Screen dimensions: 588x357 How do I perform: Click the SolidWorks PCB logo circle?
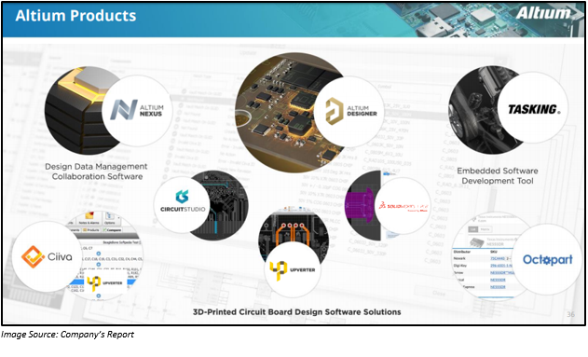[x=403, y=206]
